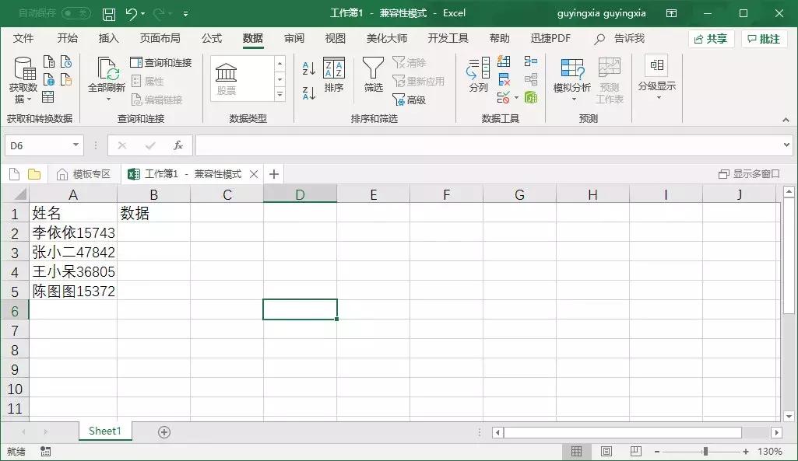This screenshot has height=461, width=798.
Task: Switch to Page Layout view in status bar
Action: [x=606, y=451]
